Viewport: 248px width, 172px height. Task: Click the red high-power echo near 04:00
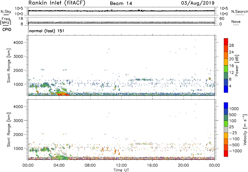pos(63,94)
